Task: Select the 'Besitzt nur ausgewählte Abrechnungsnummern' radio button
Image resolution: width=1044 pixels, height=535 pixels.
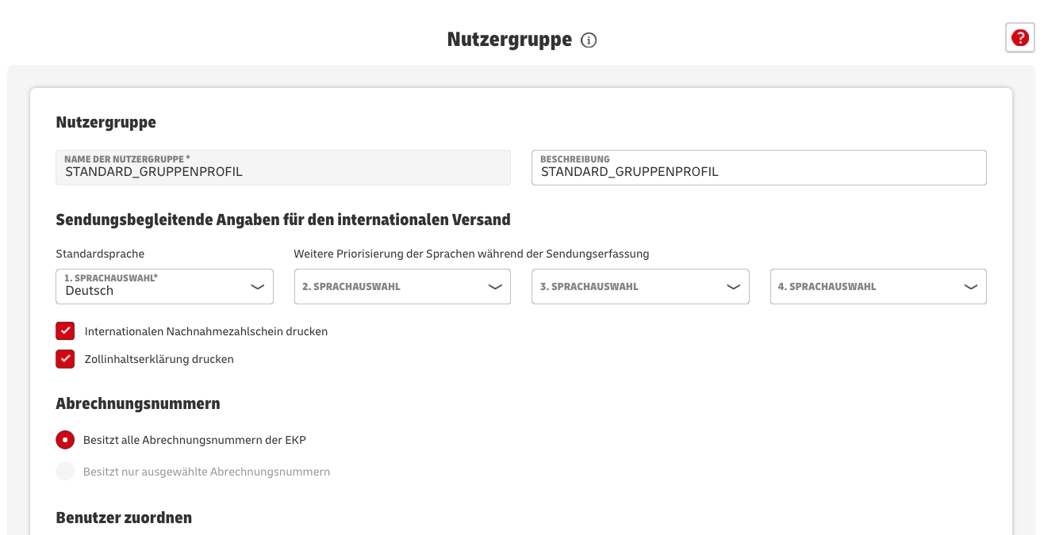Action: point(65,472)
